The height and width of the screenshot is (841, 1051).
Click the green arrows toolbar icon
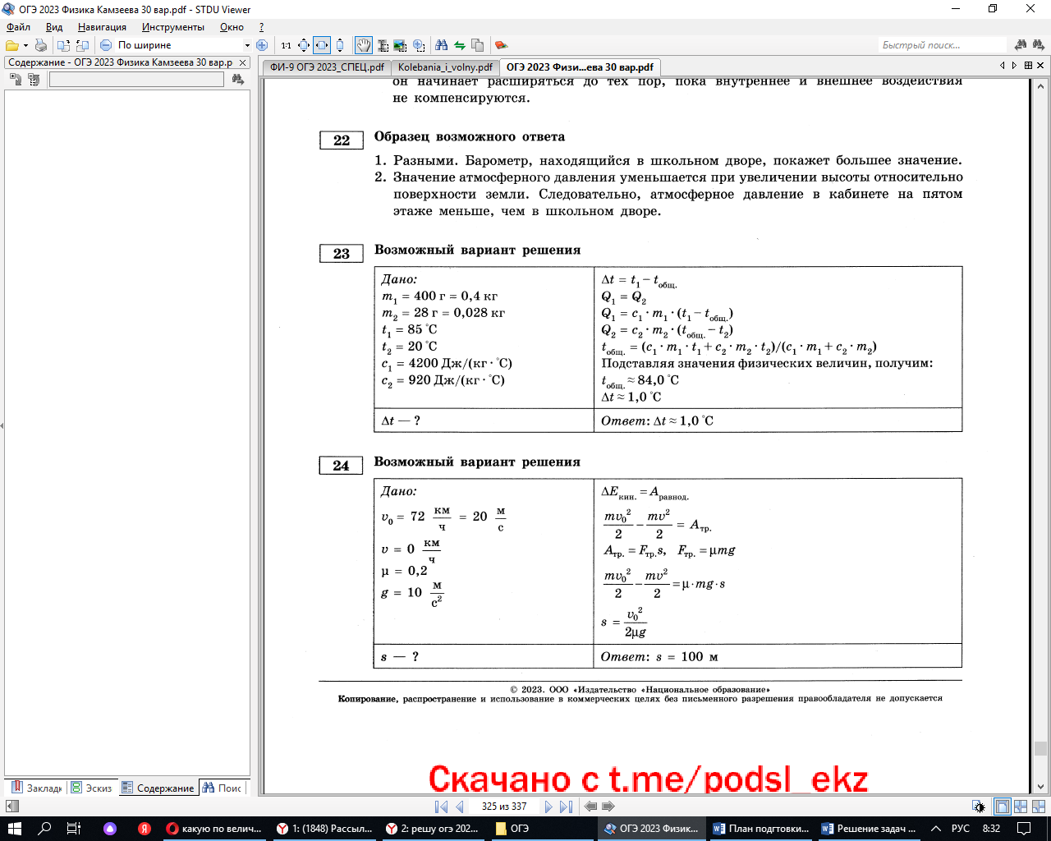tap(460, 45)
